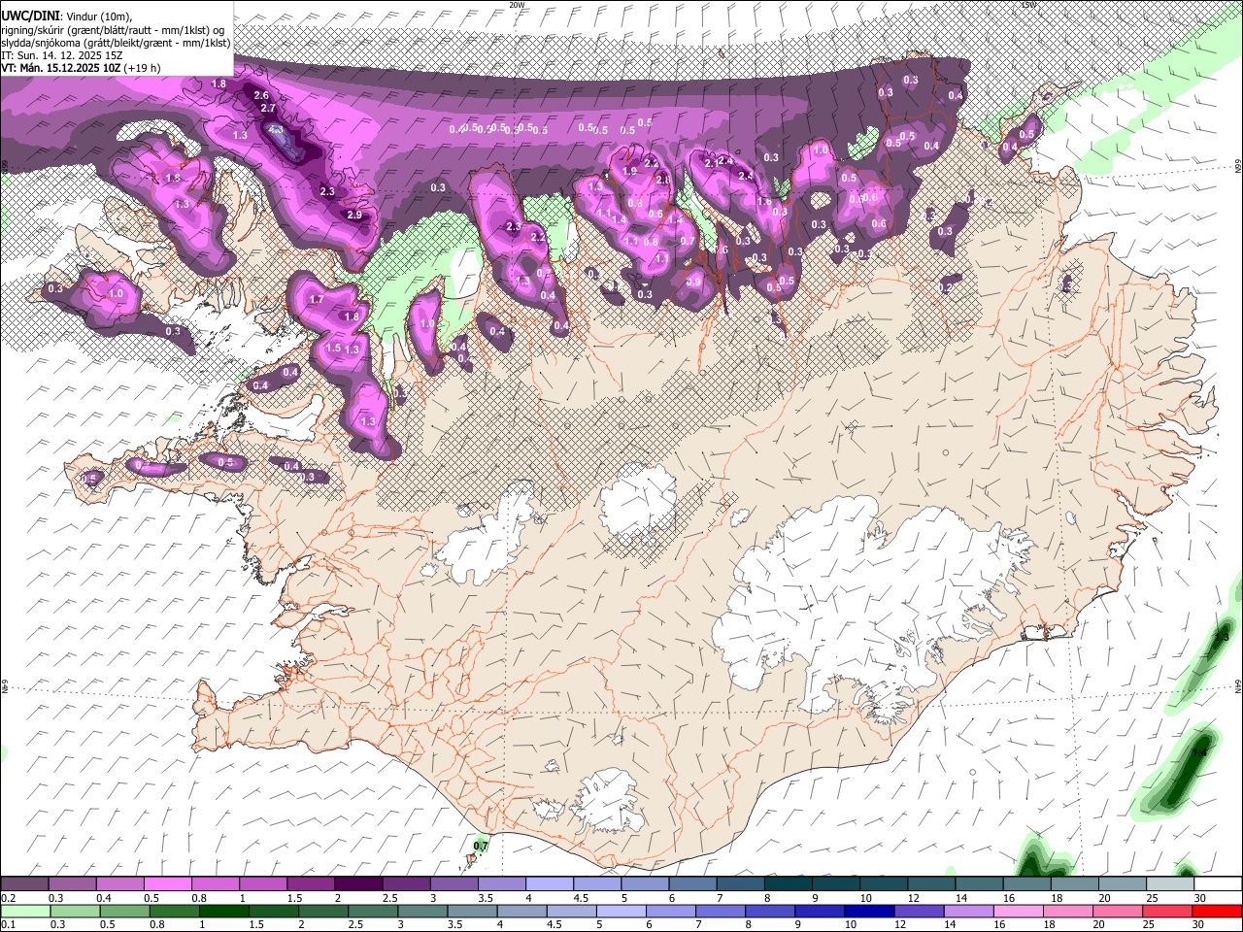
Task: Click the dark navy swatch above 10 in lower legend
Action: [870, 911]
